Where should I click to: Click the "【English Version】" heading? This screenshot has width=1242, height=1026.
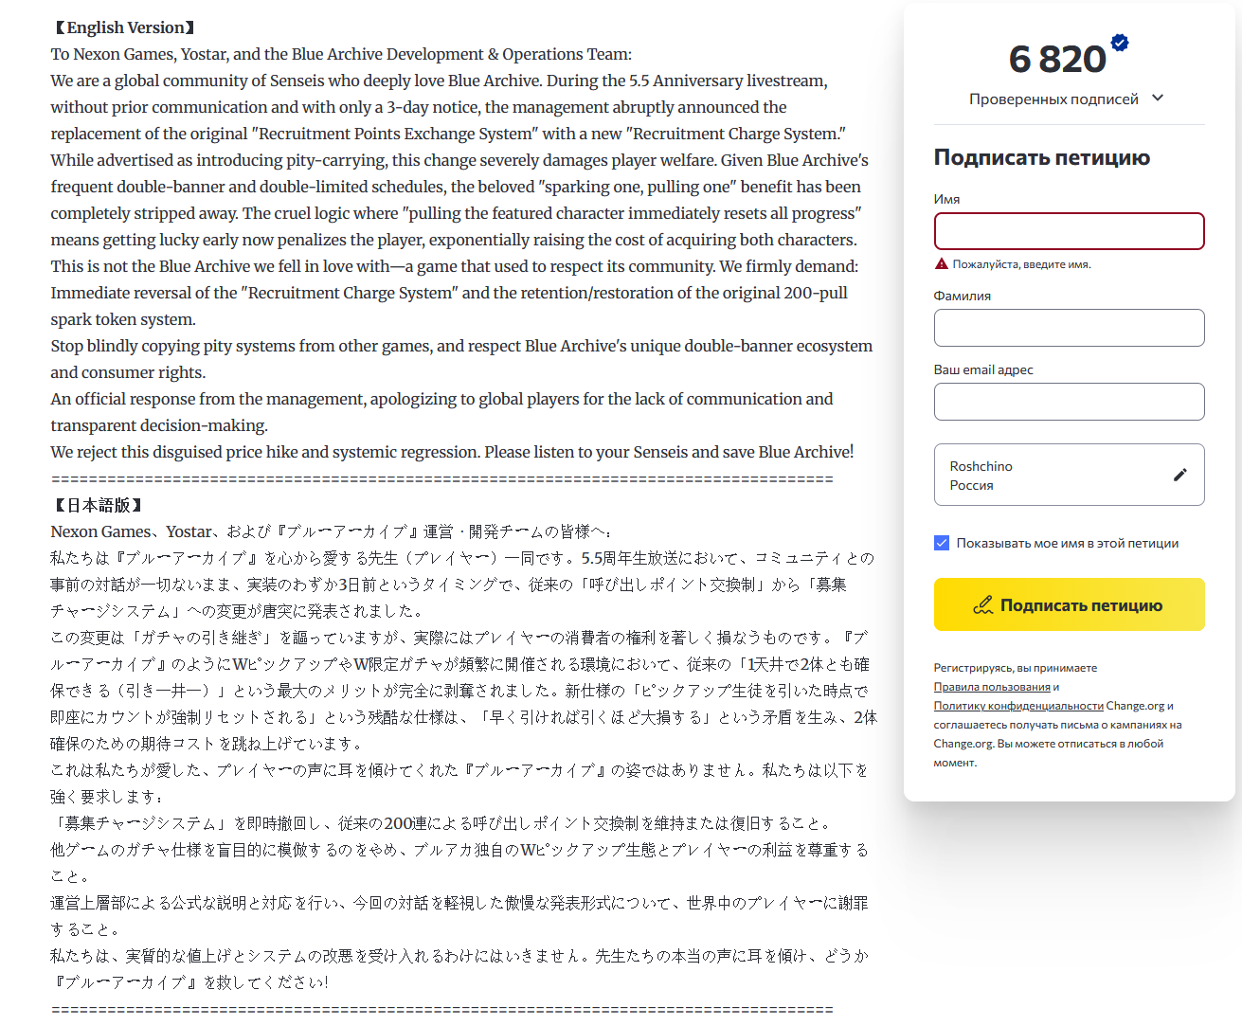coord(125,27)
